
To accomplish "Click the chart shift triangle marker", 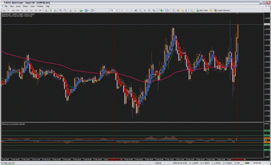I will [x=237, y=13].
